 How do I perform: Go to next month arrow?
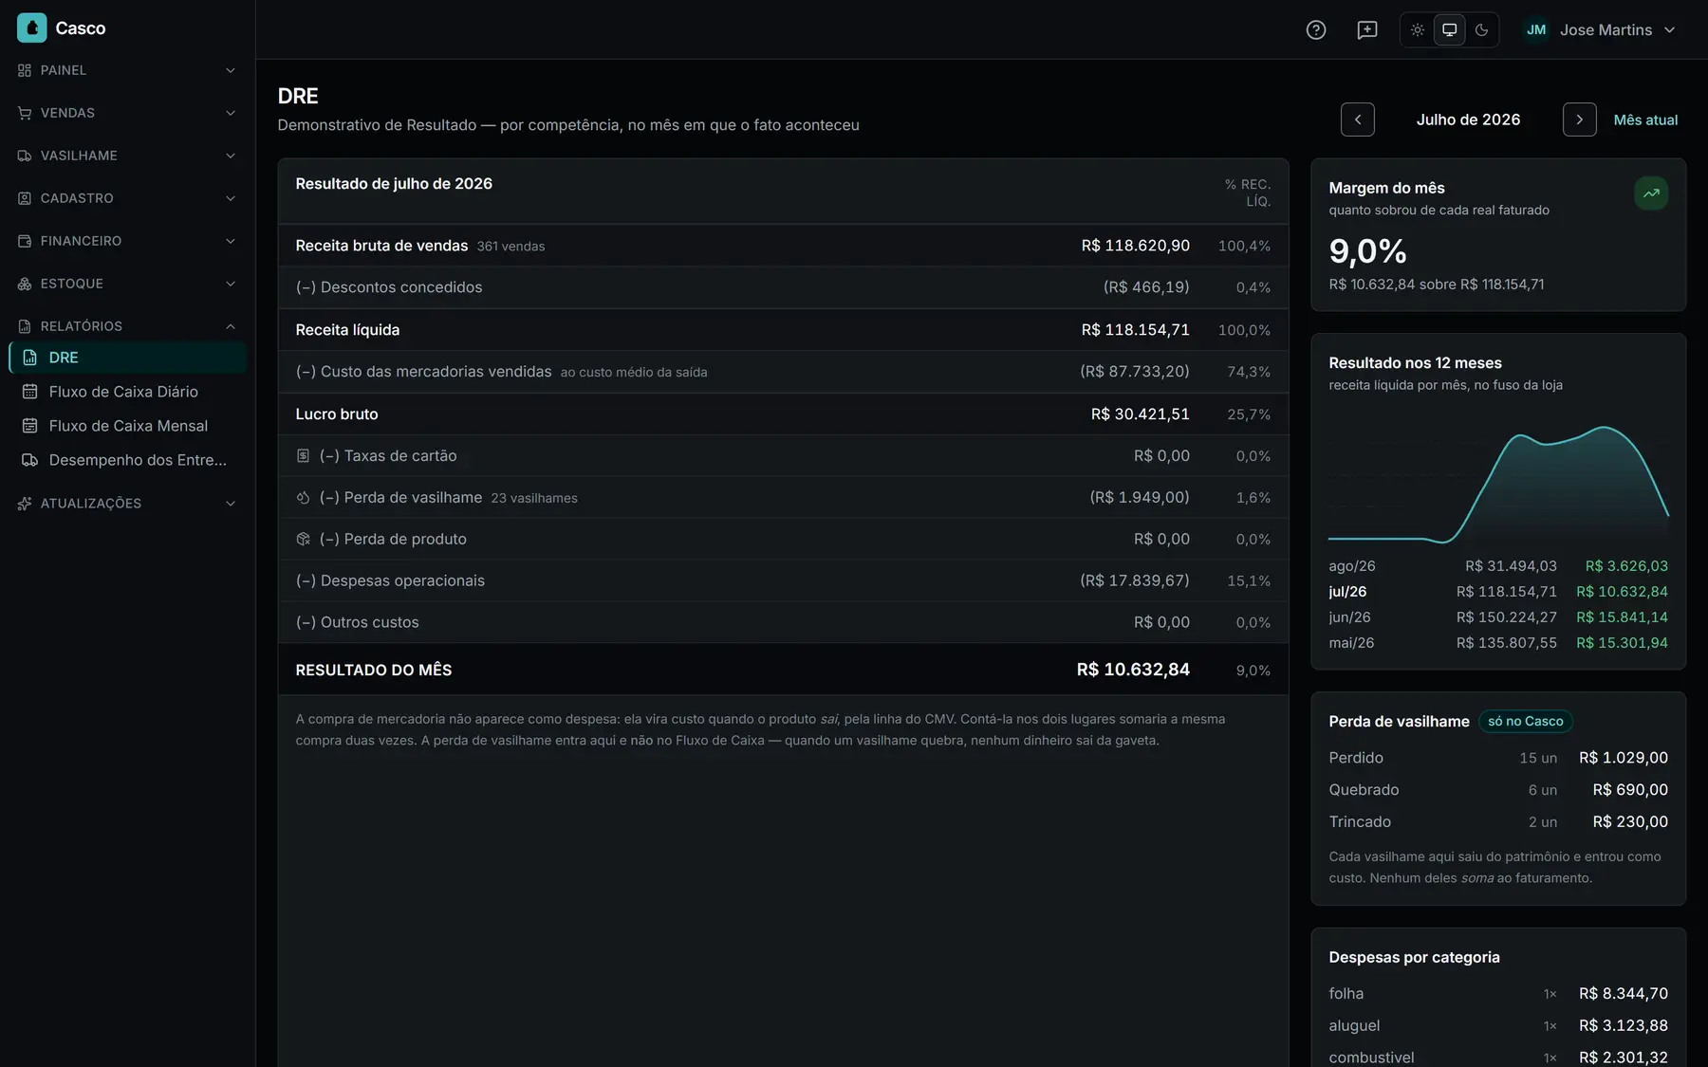coord(1580,120)
